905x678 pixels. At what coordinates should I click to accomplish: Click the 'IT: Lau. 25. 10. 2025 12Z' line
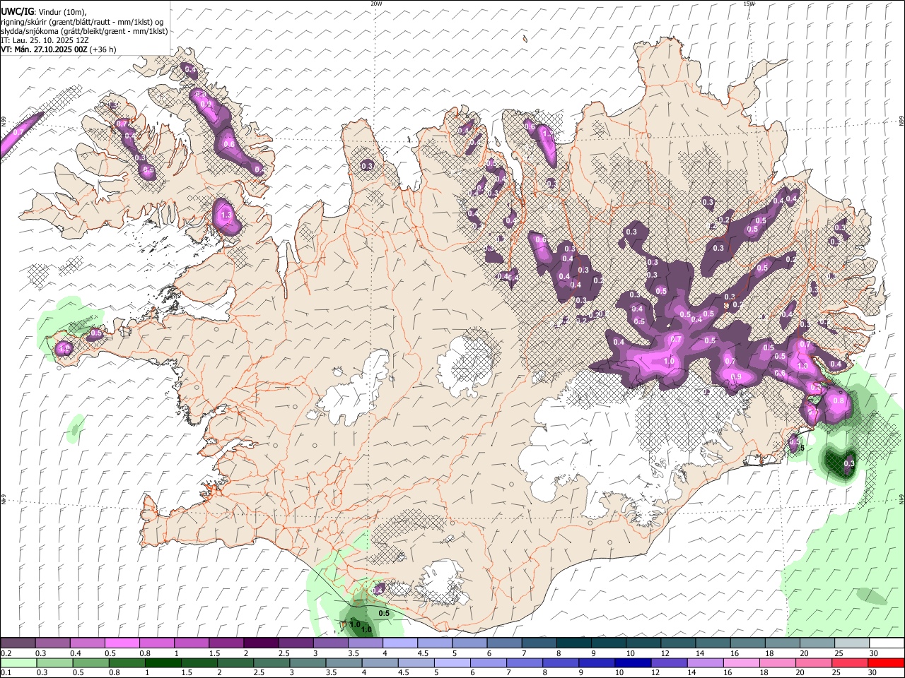[x=45, y=40]
